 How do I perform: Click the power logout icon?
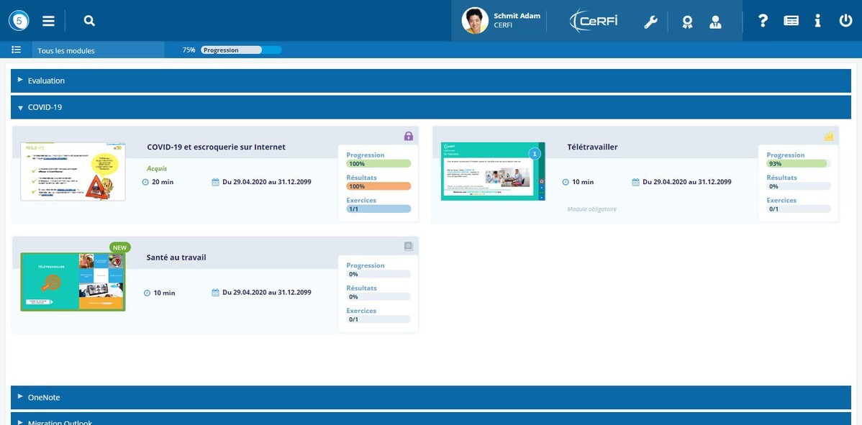pyautogui.click(x=845, y=21)
